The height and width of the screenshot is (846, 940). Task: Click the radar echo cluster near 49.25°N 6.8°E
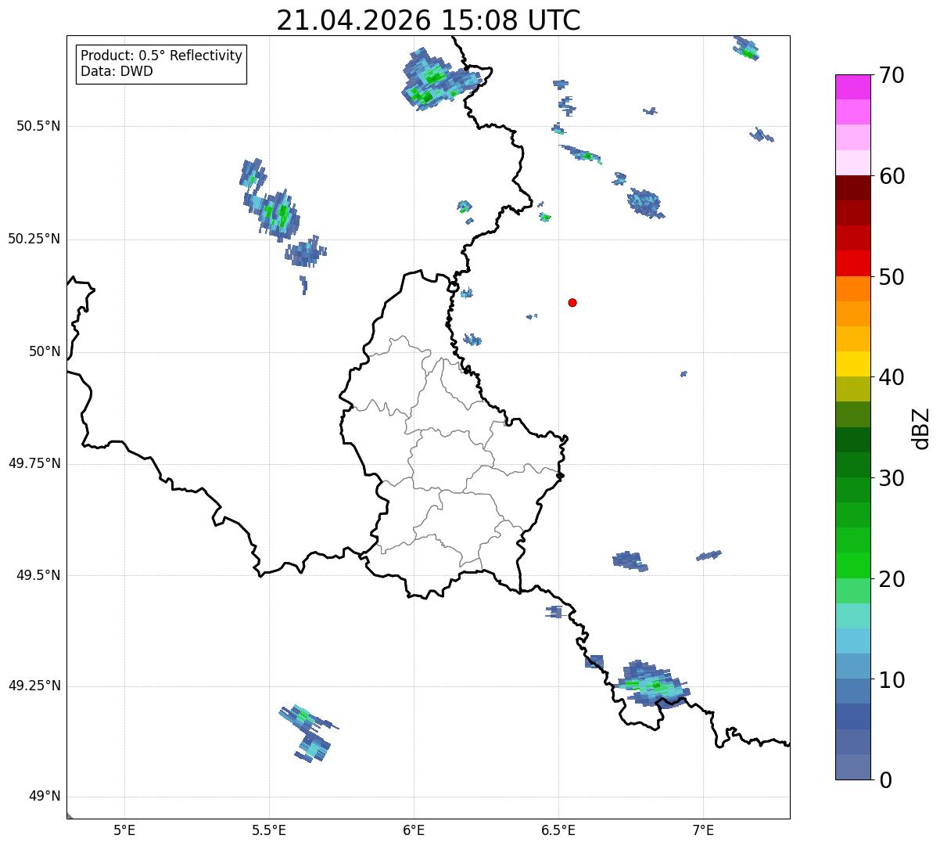(651, 684)
